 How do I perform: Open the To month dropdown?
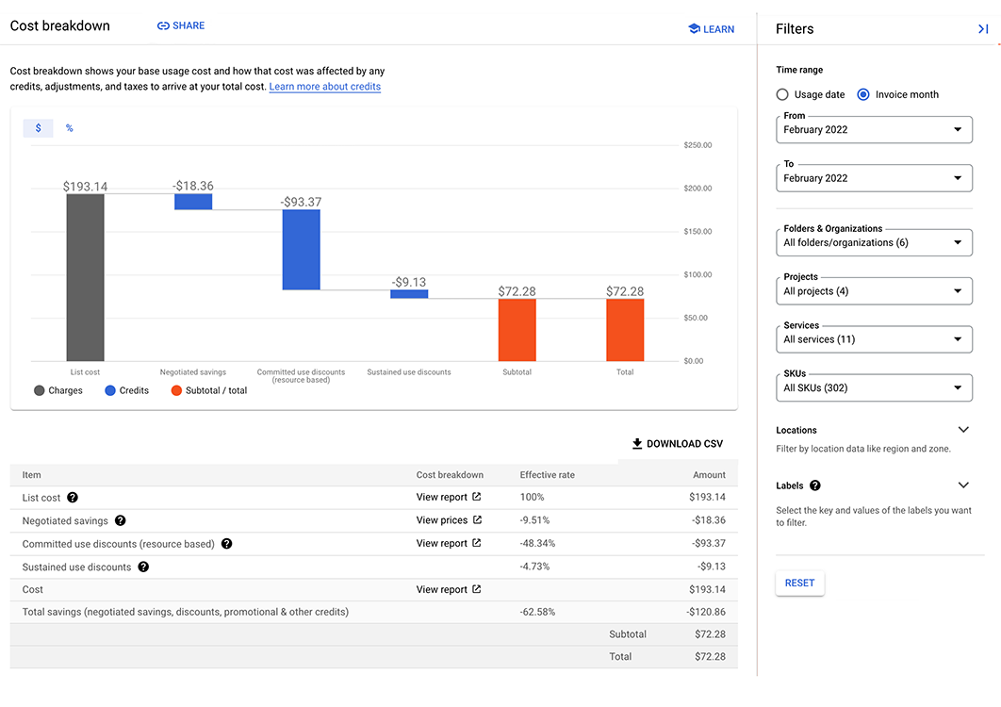(874, 178)
